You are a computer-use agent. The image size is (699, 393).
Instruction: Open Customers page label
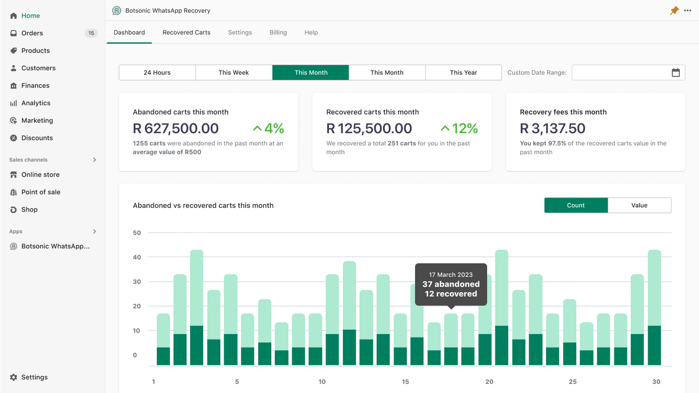pyautogui.click(x=38, y=68)
